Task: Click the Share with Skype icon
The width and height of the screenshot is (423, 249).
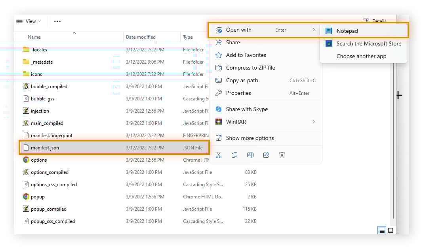Action: point(219,109)
